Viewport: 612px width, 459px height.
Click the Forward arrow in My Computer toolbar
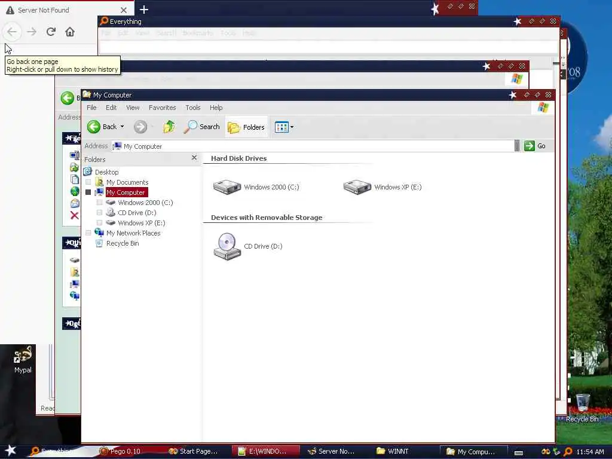point(140,127)
